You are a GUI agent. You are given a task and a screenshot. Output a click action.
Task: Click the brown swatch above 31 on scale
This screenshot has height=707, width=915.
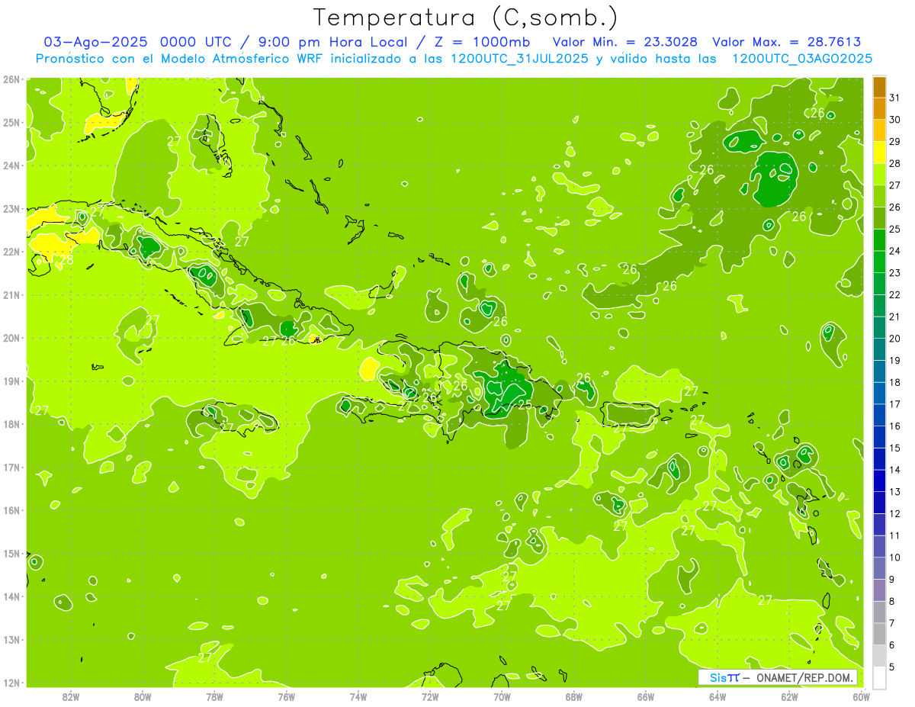pos(879,87)
